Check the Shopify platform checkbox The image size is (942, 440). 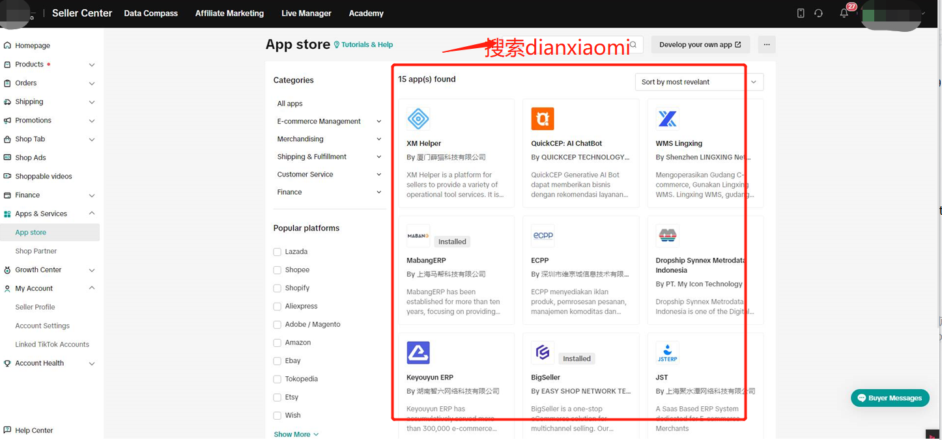278,288
